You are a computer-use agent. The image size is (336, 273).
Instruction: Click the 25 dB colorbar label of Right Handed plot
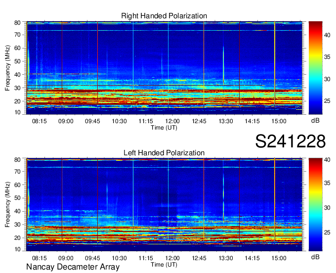pyautogui.click(x=327, y=101)
